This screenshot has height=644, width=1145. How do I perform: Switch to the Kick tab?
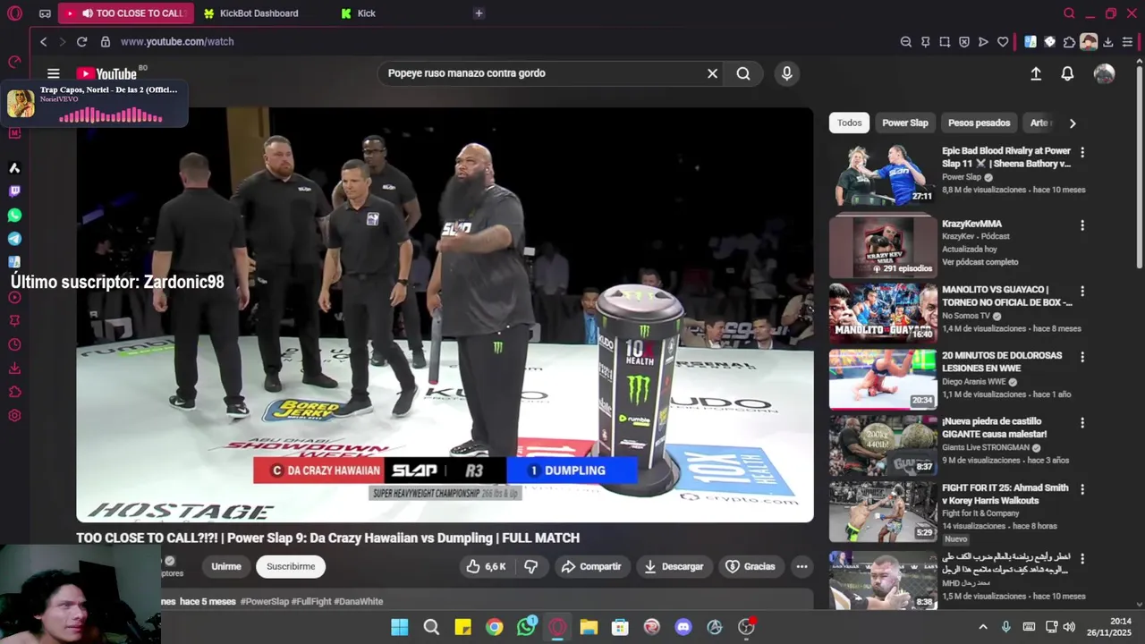click(366, 13)
